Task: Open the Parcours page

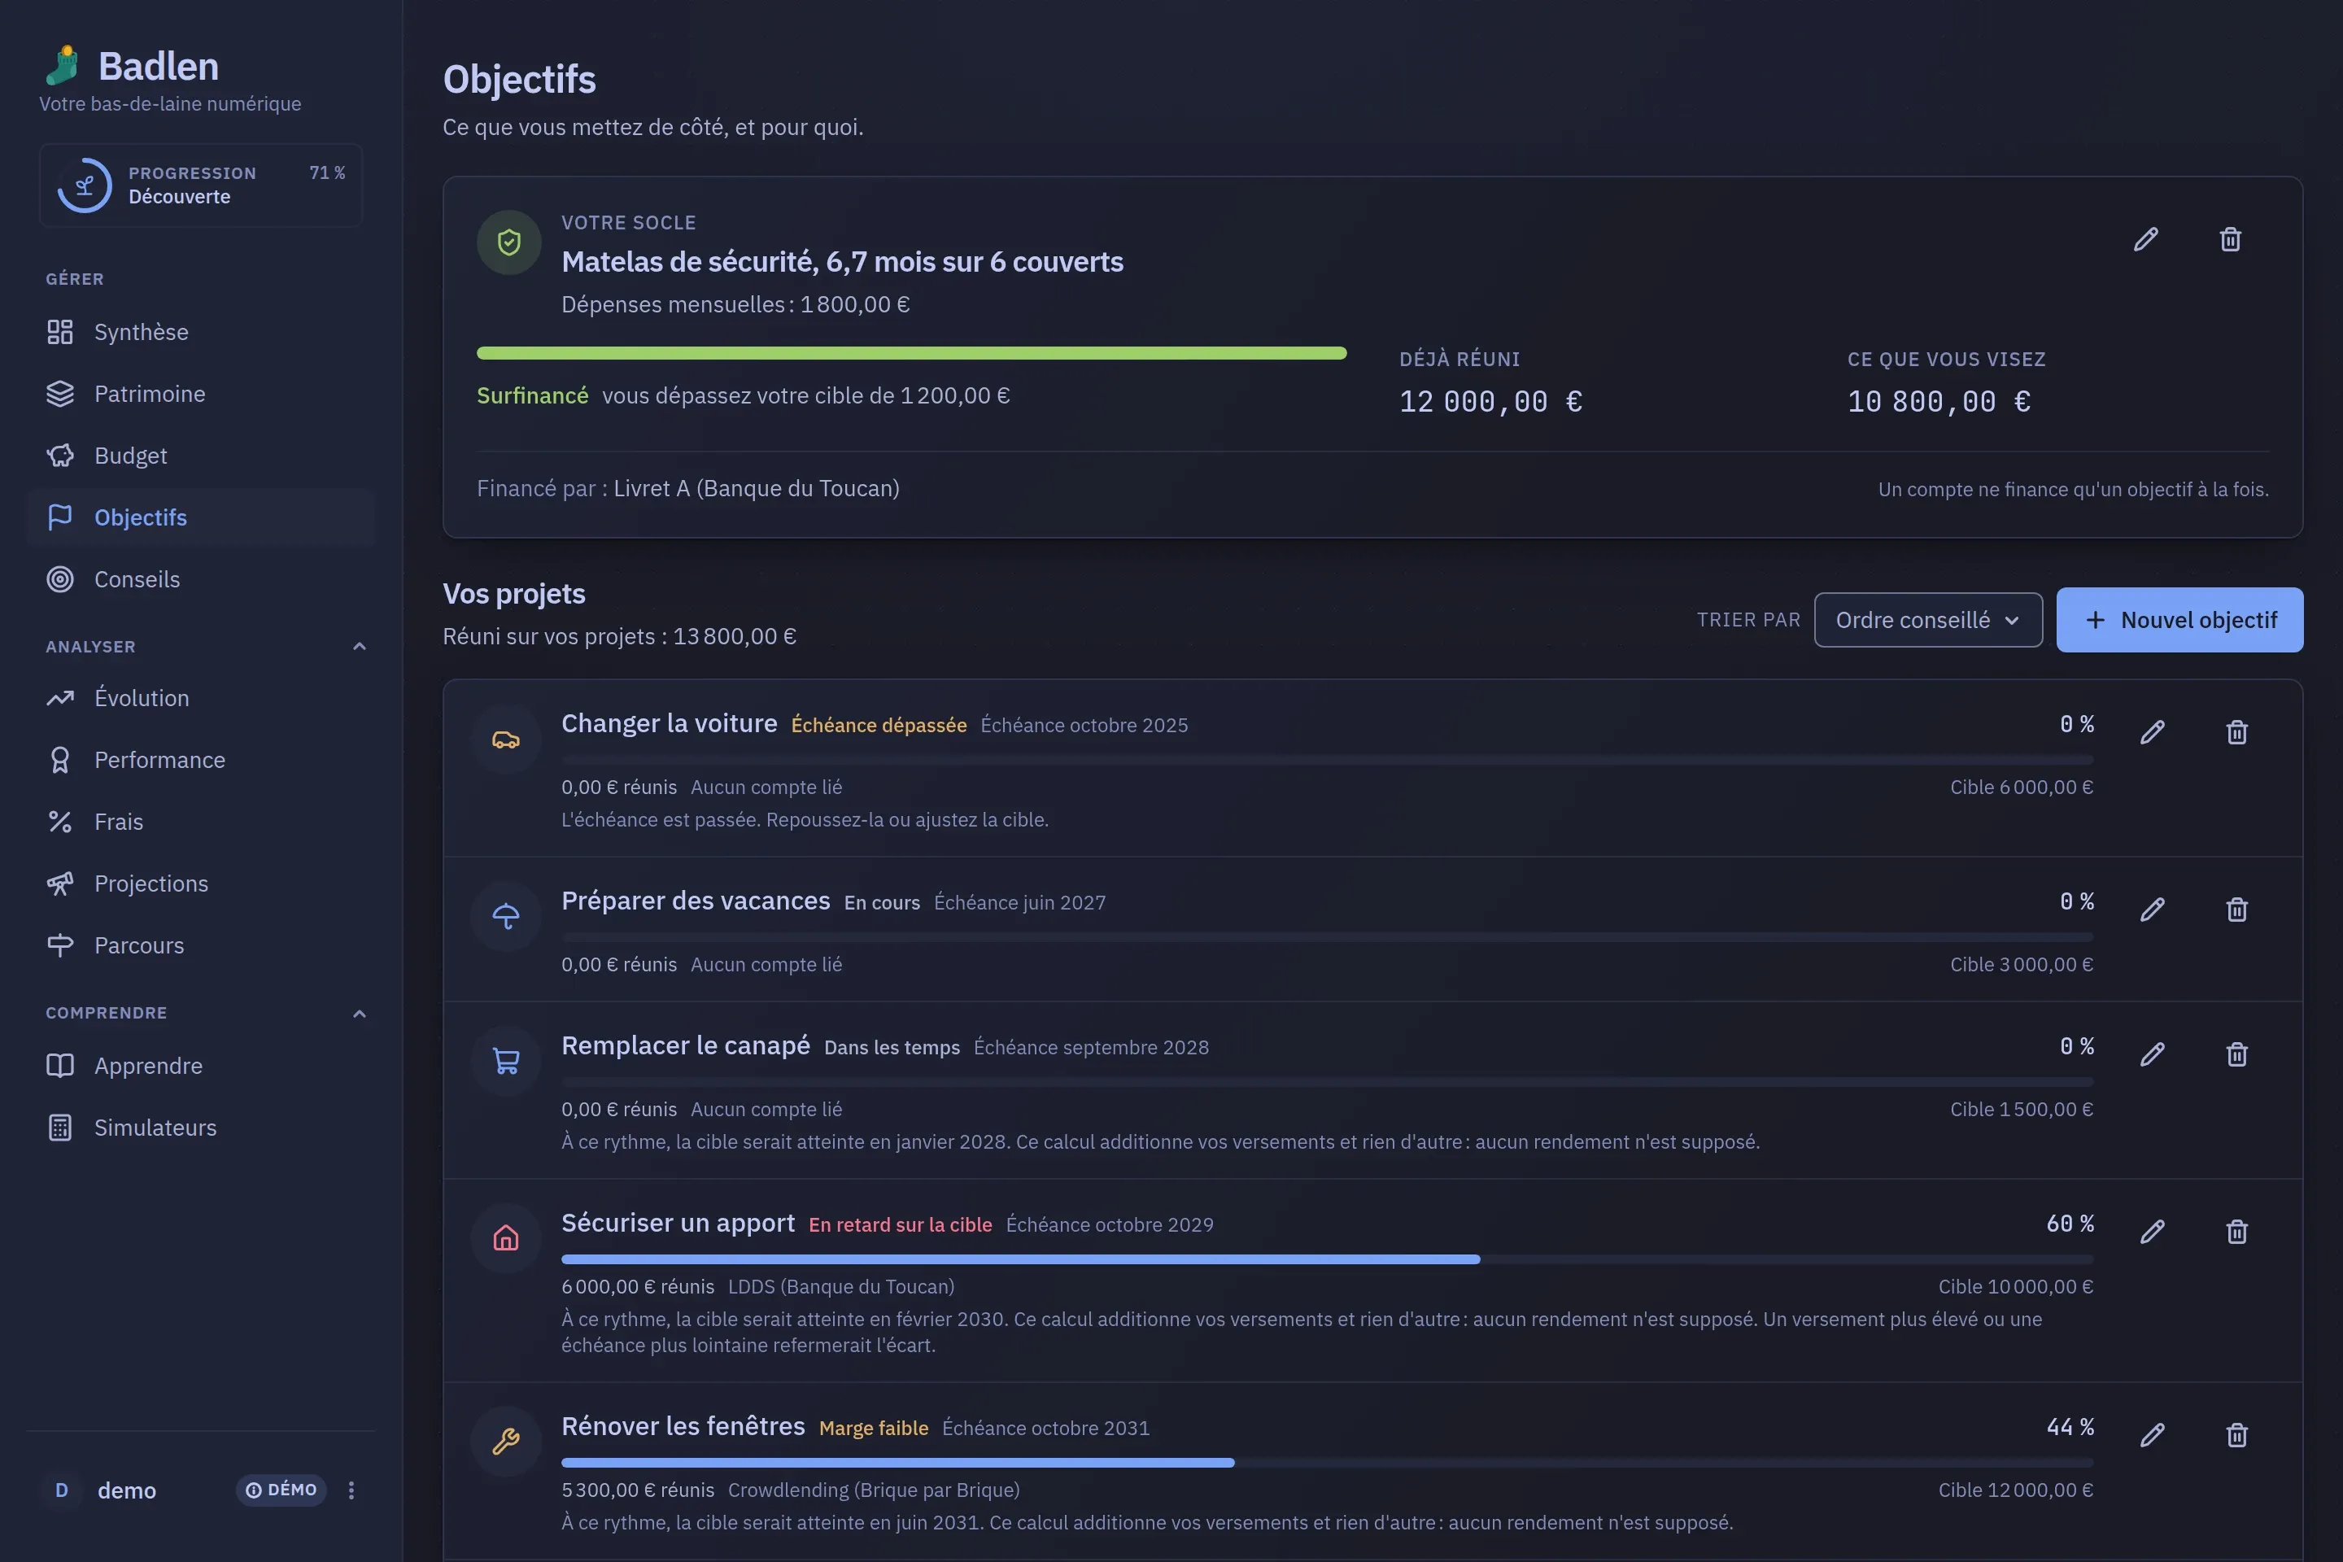Action: (x=201, y=945)
